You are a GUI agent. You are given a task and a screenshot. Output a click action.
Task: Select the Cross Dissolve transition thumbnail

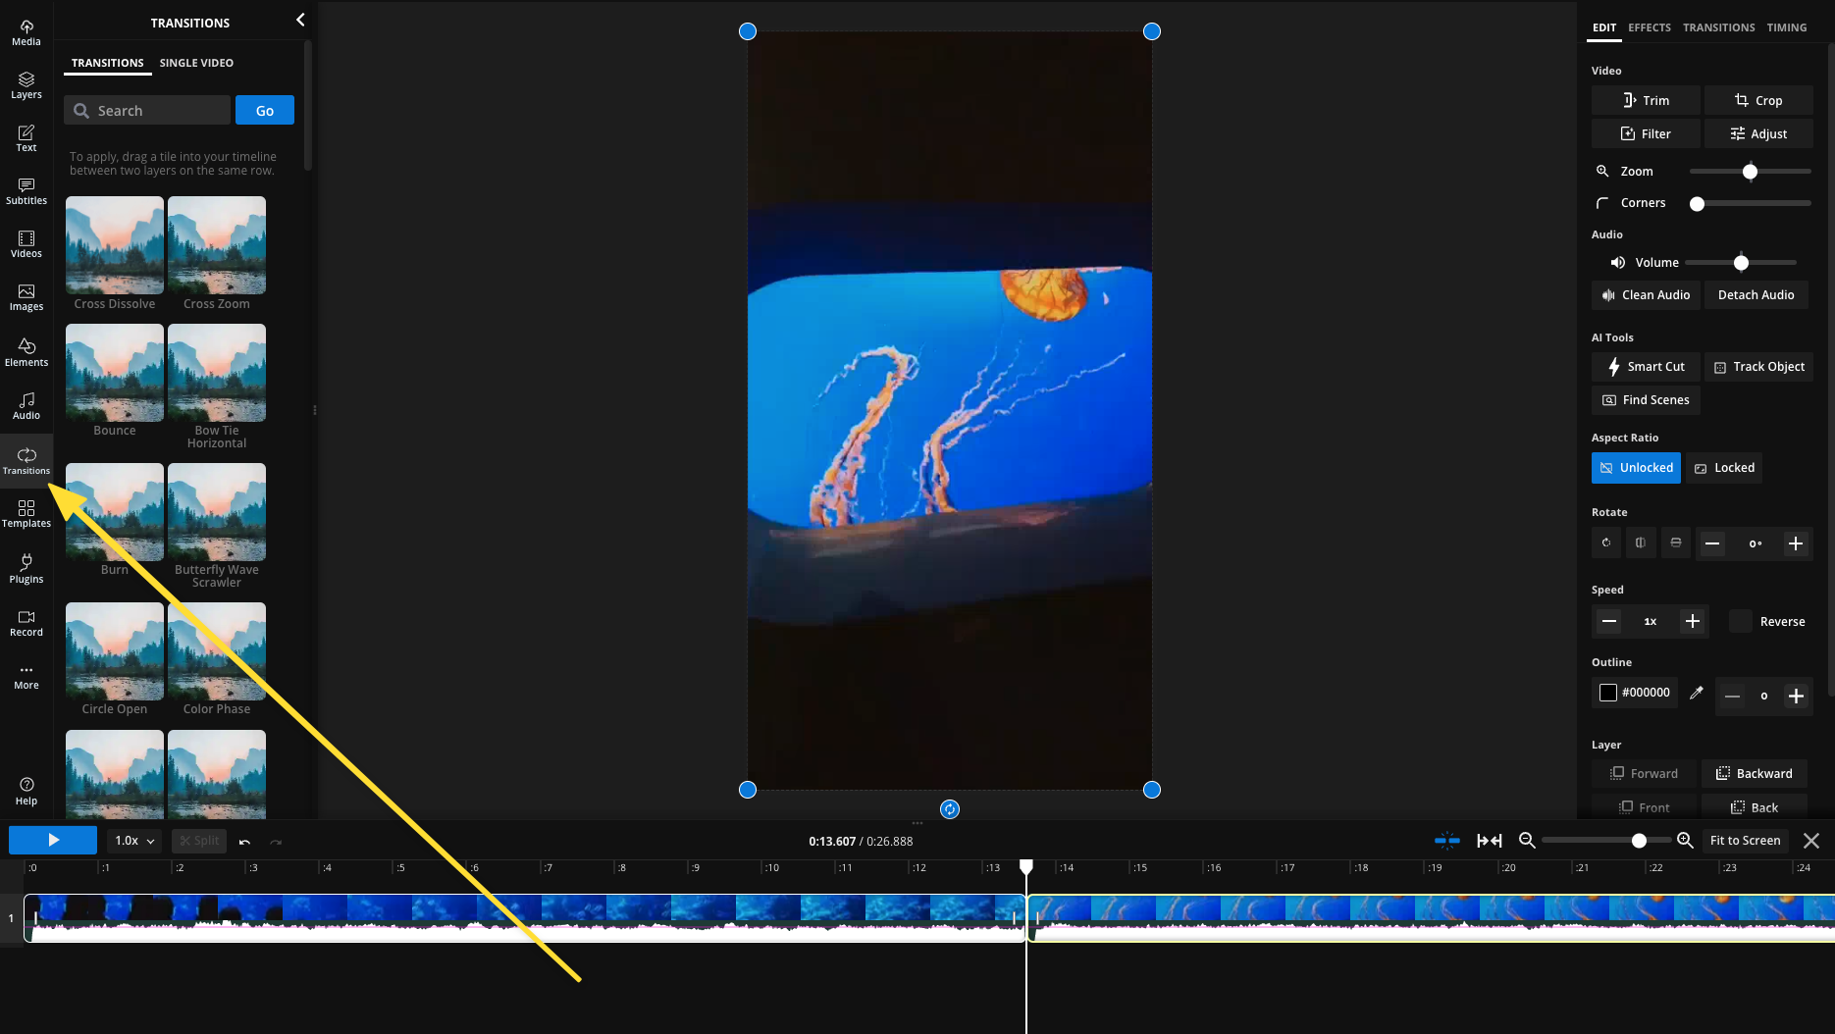(x=114, y=245)
